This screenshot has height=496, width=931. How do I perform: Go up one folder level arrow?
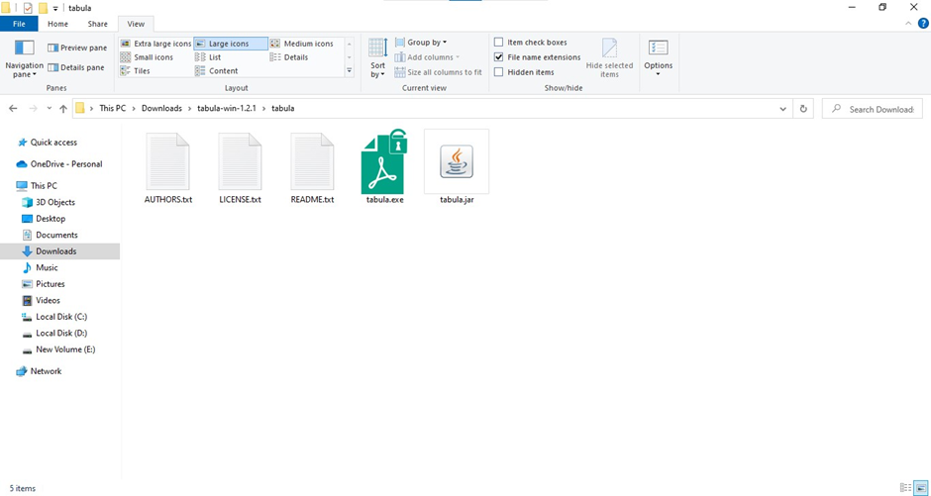coord(63,109)
